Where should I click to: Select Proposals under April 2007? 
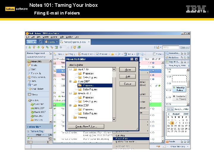pos(88,73)
